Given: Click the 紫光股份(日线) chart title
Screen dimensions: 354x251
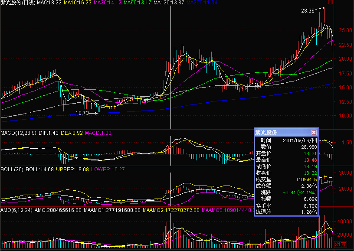Looking at the screenshot, I should tap(18, 3).
